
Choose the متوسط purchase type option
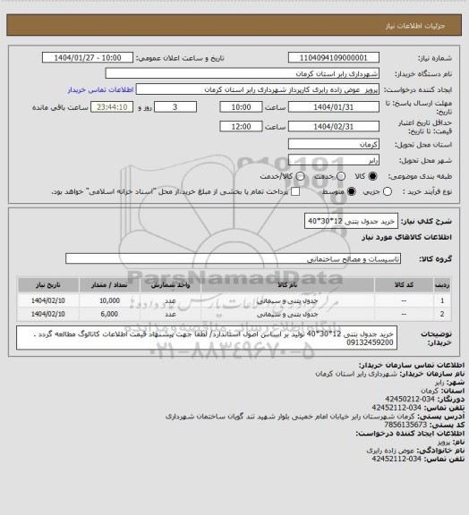pos(352,191)
